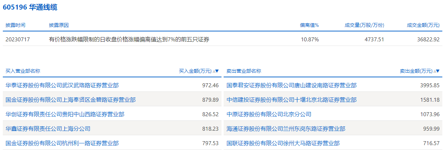Open 中信建投十堰北京北路 brokerage link
The width and height of the screenshot is (443, 167).
click(291, 100)
